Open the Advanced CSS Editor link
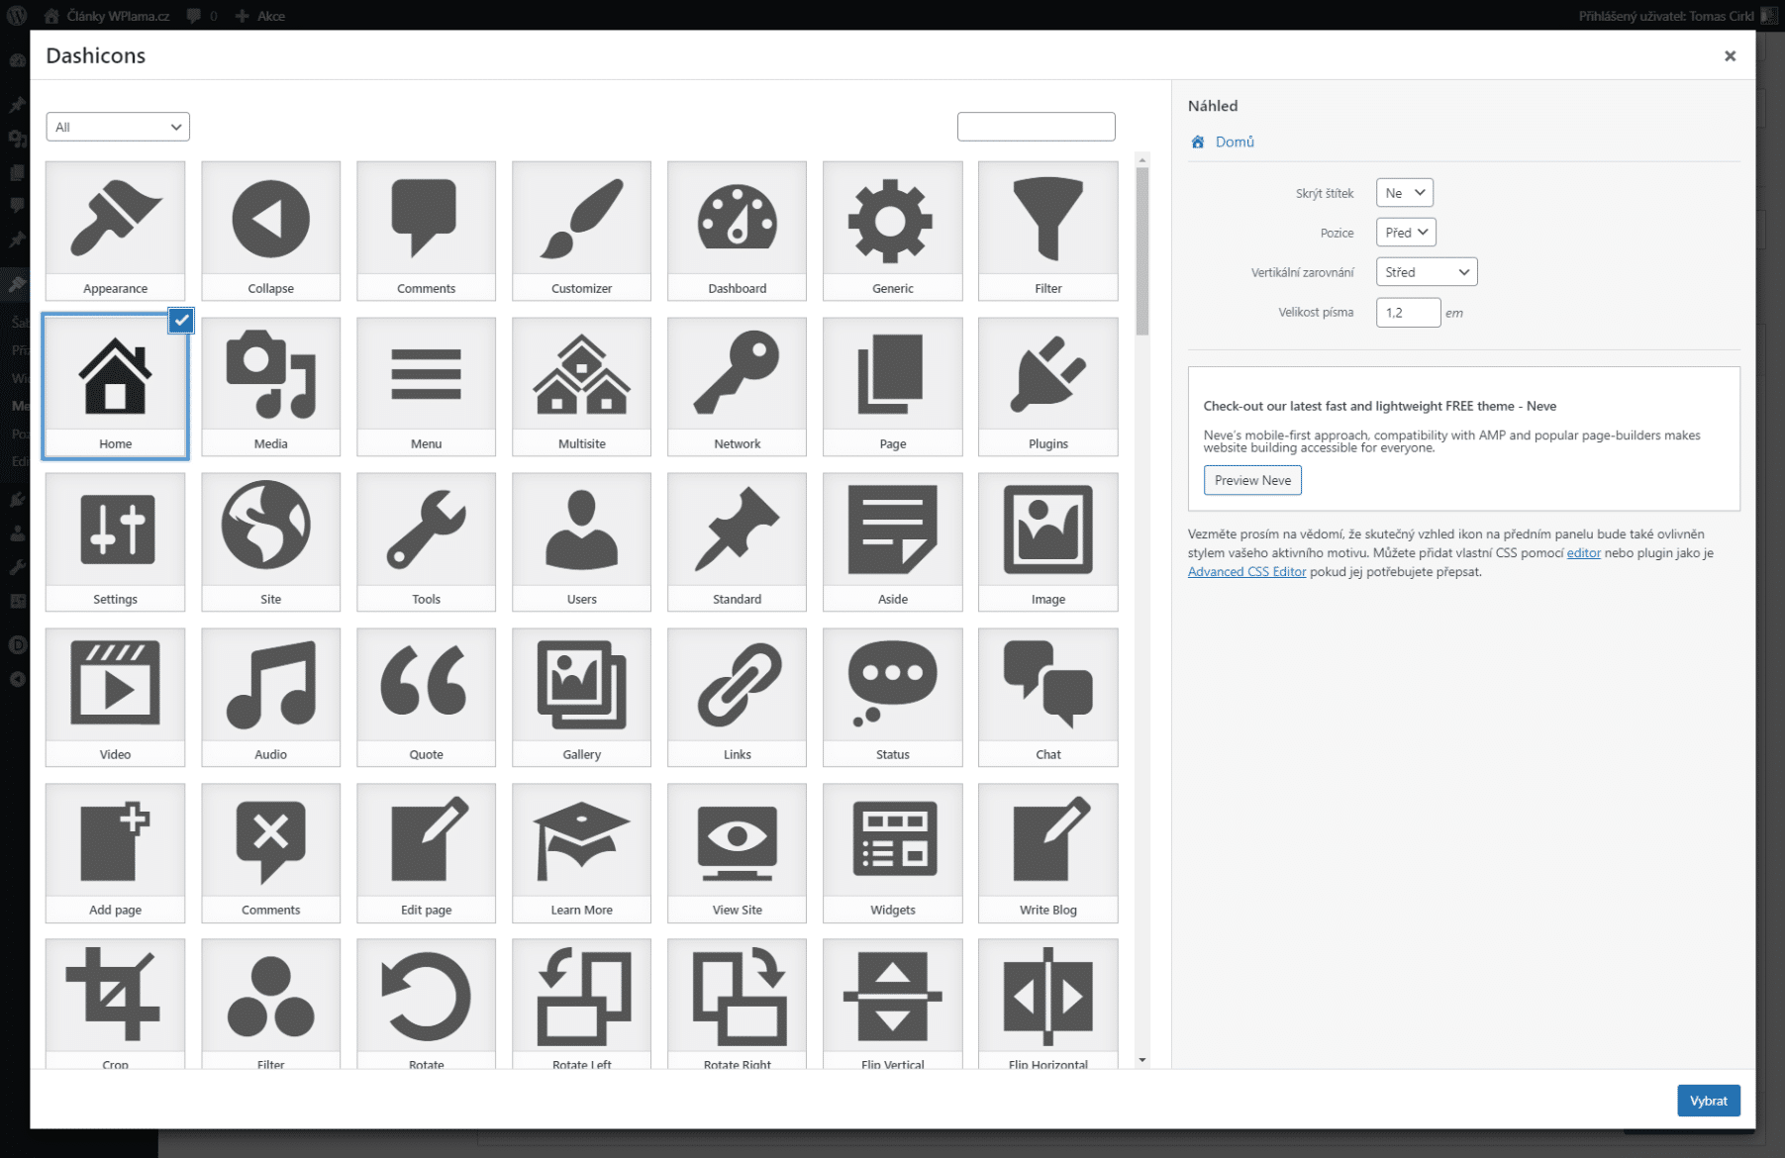The width and height of the screenshot is (1785, 1158). (x=1246, y=572)
